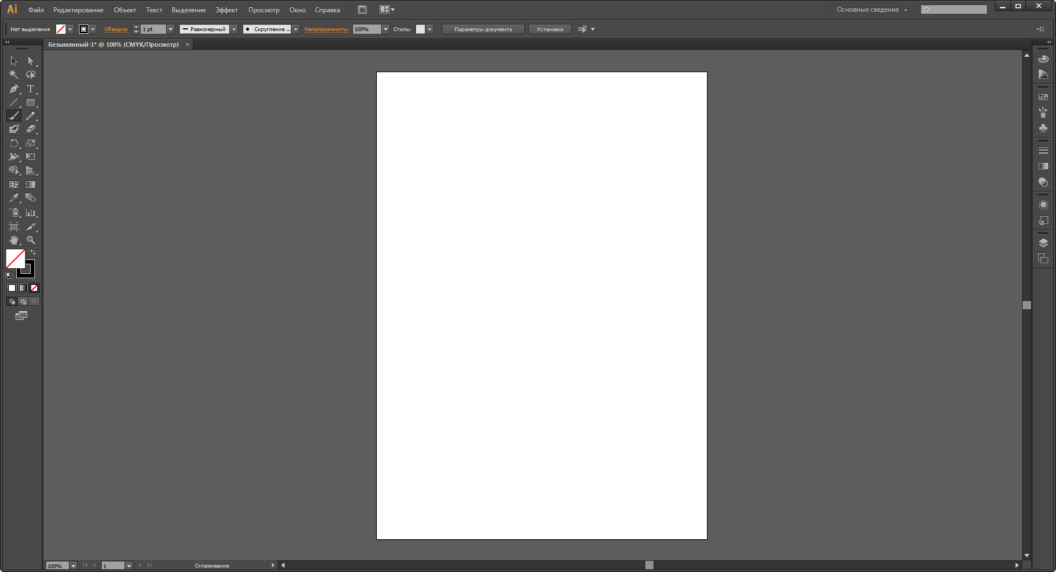Click the Установки button

click(550, 29)
